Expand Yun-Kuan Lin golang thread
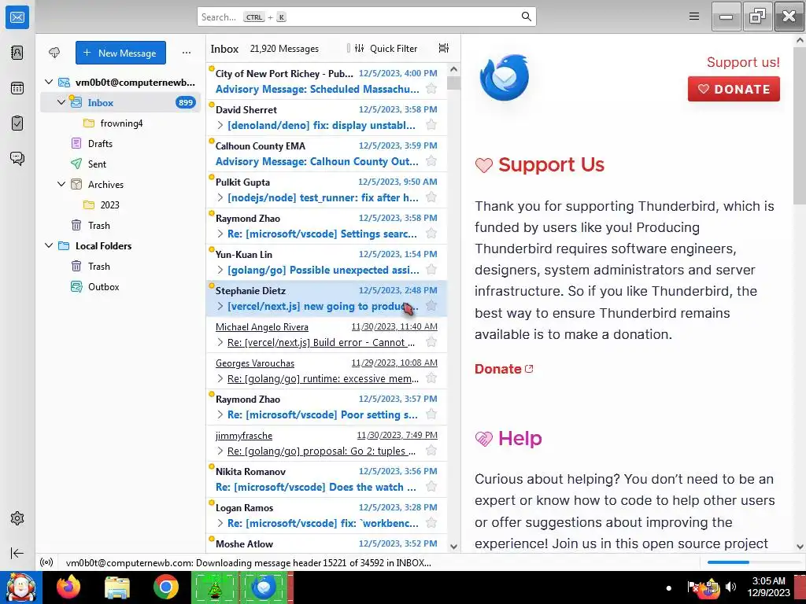806x604 pixels. click(x=220, y=271)
